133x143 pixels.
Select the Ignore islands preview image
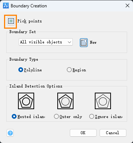[x=103, y=101]
